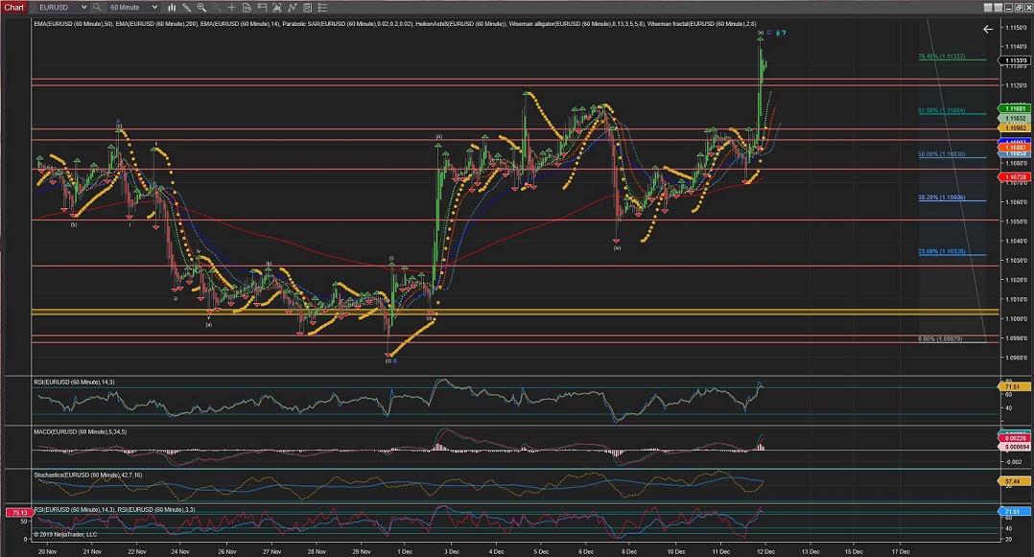Click the 38.20% Fibonacci level label
The width and height of the screenshot is (1034, 557).
(x=941, y=197)
